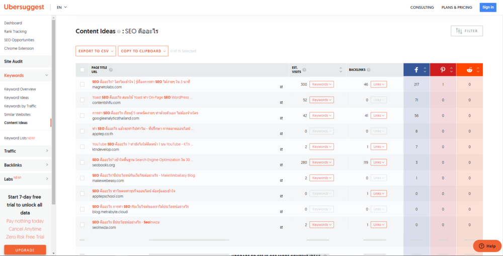Expand Keywords dropdown for magnetolabs.com row
503x256 pixels.
(x=321, y=84)
